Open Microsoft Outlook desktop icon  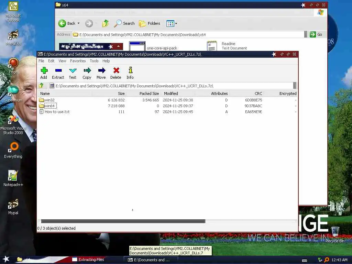click(13, 12)
